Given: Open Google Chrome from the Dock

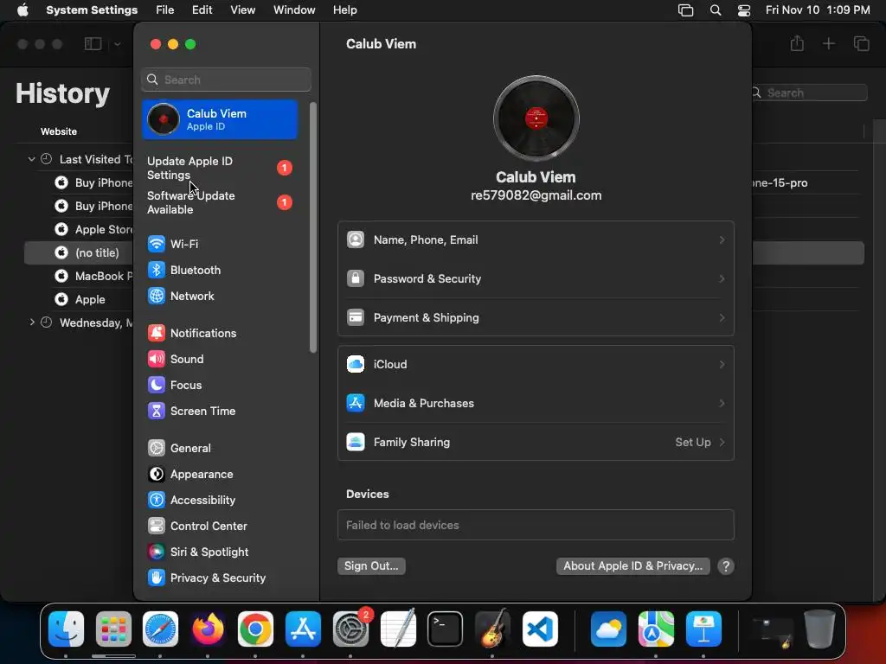Looking at the screenshot, I should (255, 629).
